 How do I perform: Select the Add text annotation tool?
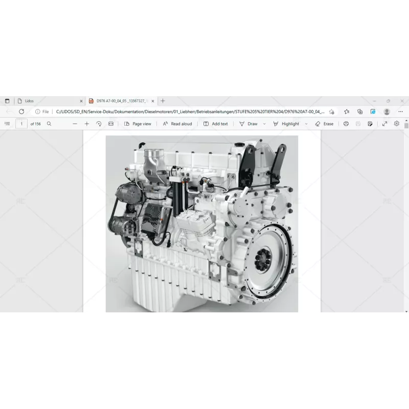215,123
